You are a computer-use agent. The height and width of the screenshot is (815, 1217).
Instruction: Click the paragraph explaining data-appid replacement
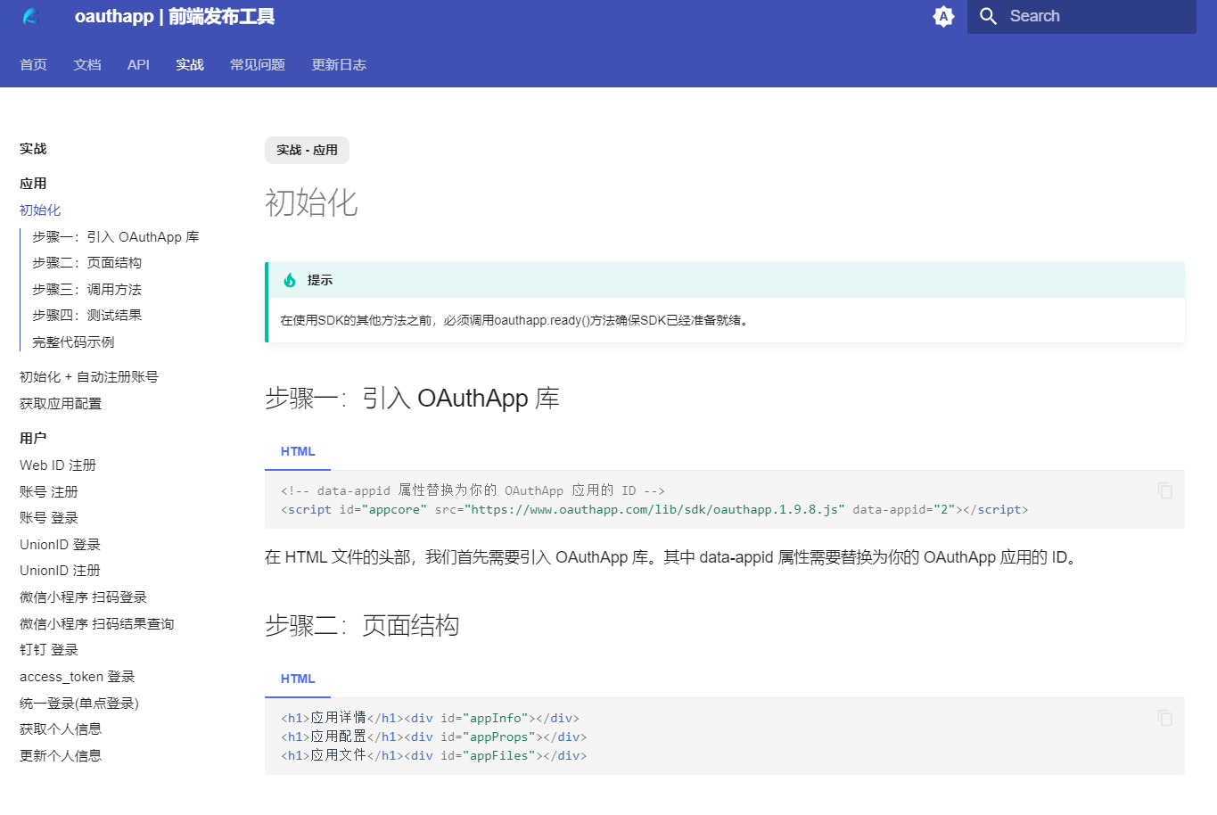(x=674, y=557)
